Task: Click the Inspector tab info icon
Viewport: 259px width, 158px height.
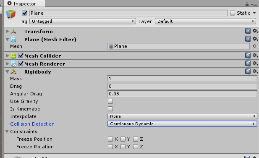Action: point(9,3)
